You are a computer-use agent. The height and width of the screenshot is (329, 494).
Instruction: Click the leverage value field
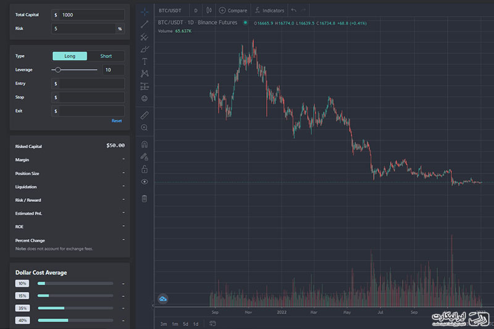coord(114,70)
